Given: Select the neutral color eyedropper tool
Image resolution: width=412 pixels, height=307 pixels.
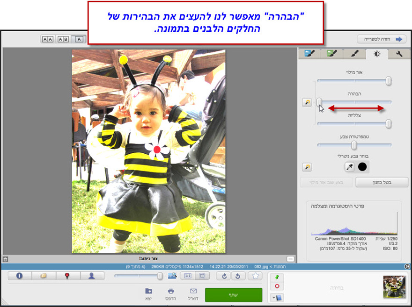Looking at the screenshot, I should [349, 167].
